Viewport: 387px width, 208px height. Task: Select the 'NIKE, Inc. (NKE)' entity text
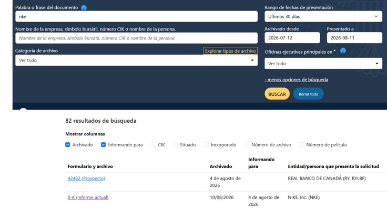coord(303,197)
